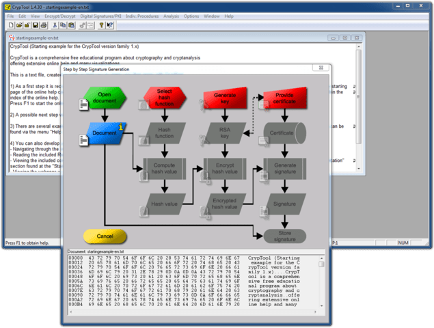
Task: Click the grey Hash value shape
Action: click(x=165, y=204)
